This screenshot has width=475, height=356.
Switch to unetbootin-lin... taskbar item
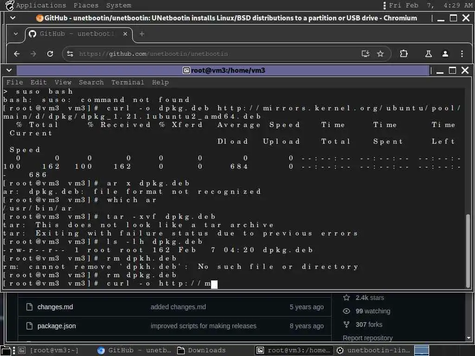[373, 350]
